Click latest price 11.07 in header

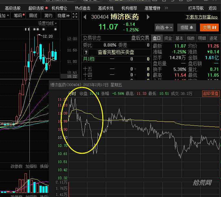pos(108,27)
